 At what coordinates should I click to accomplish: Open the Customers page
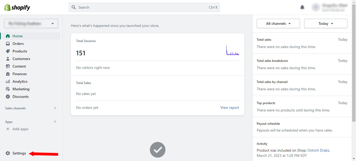pos(21,58)
